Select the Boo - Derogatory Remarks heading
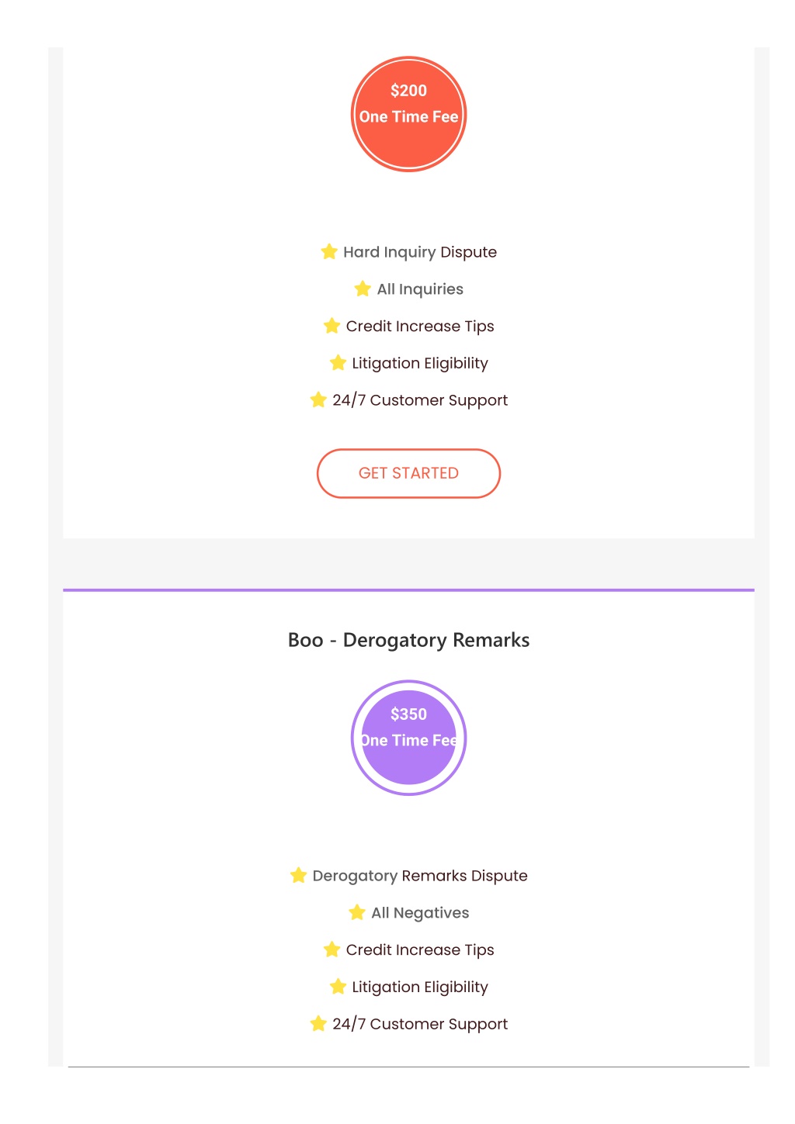 (x=408, y=640)
